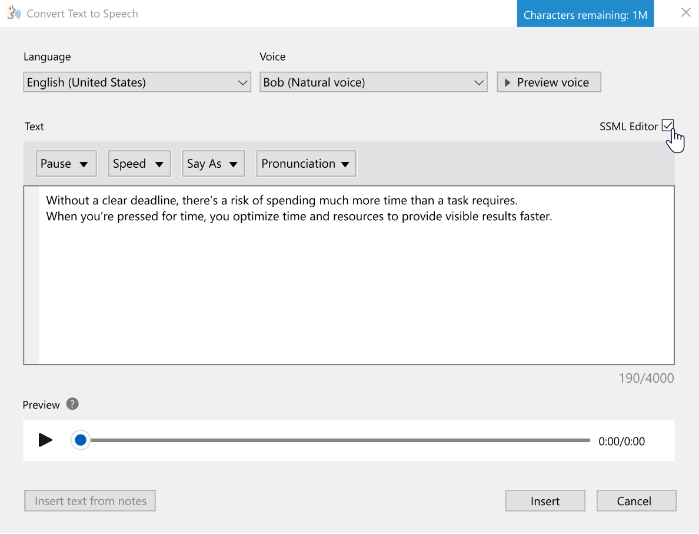Click the Insert text from notes button
The width and height of the screenshot is (699, 534).
click(90, 501)
